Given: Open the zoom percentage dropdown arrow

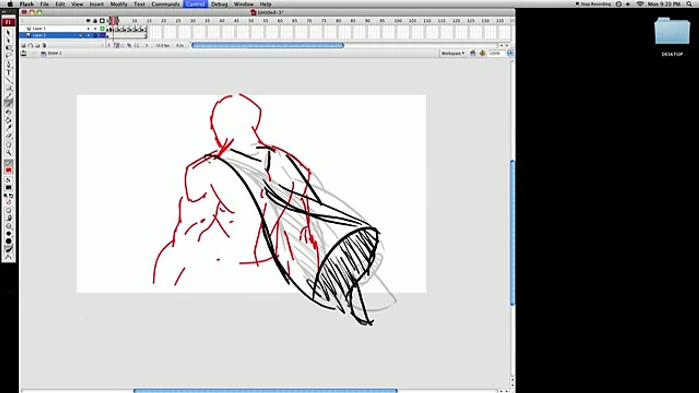Looking at the screenshot, I should [x=510, y=53].
